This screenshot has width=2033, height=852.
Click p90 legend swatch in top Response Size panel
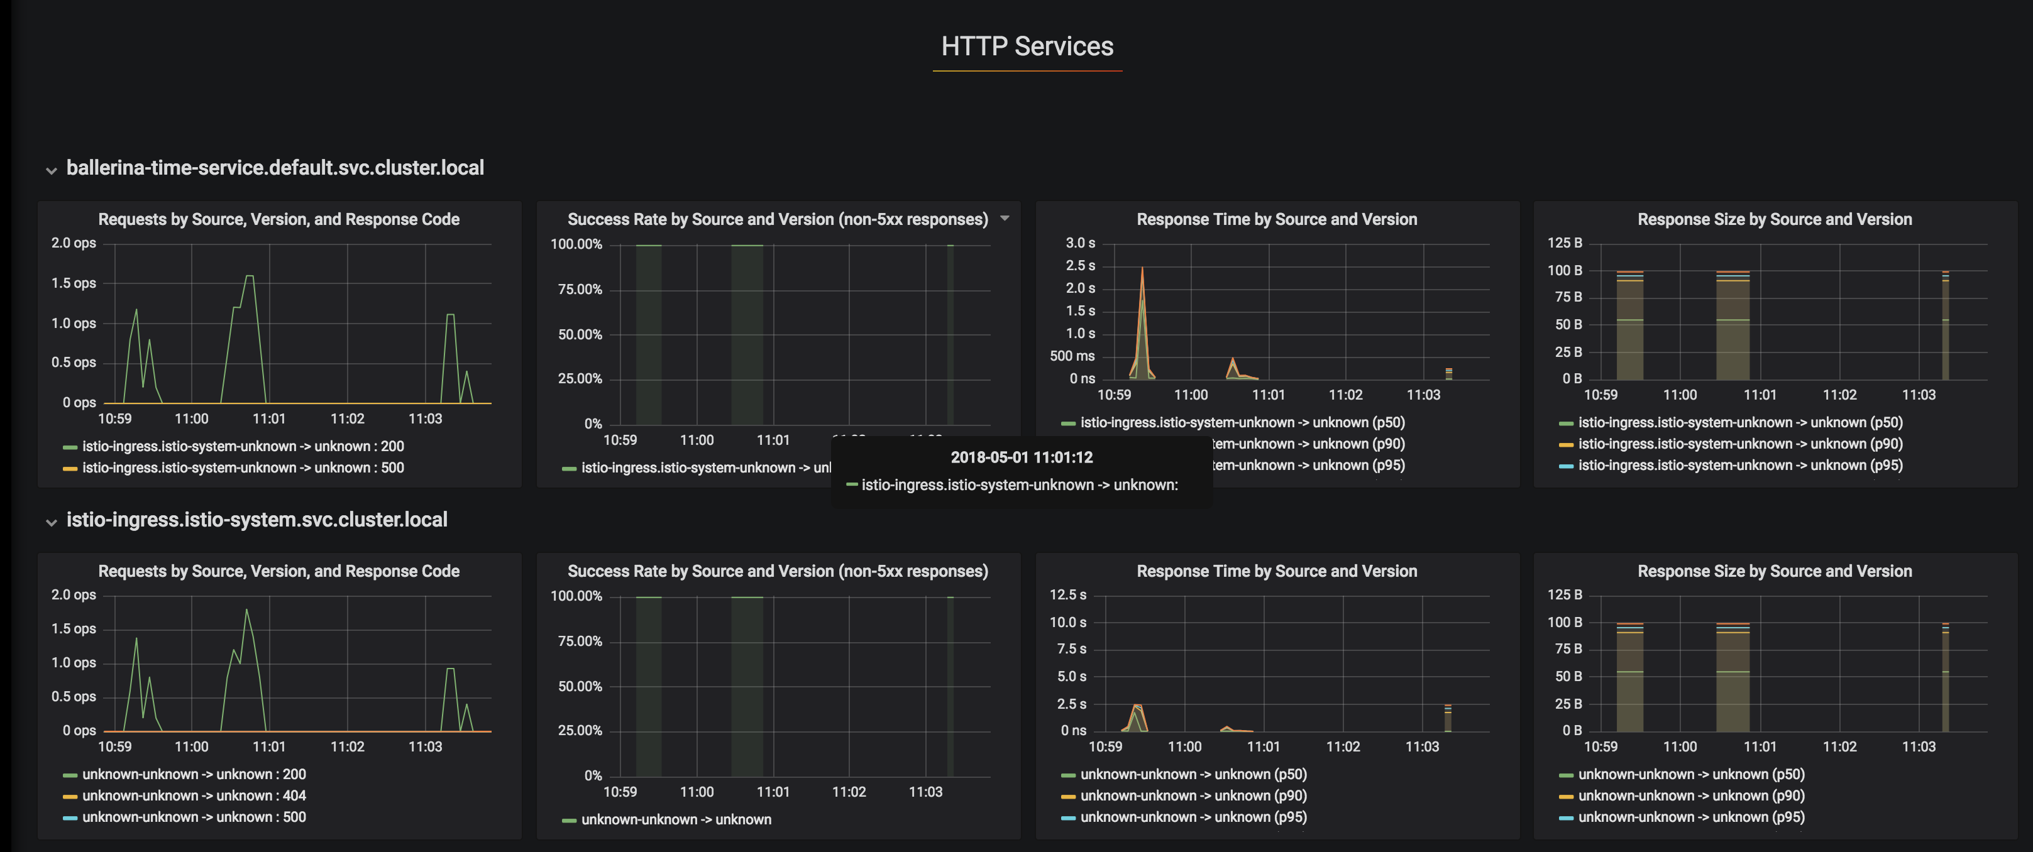click(x=1567, y=445)
